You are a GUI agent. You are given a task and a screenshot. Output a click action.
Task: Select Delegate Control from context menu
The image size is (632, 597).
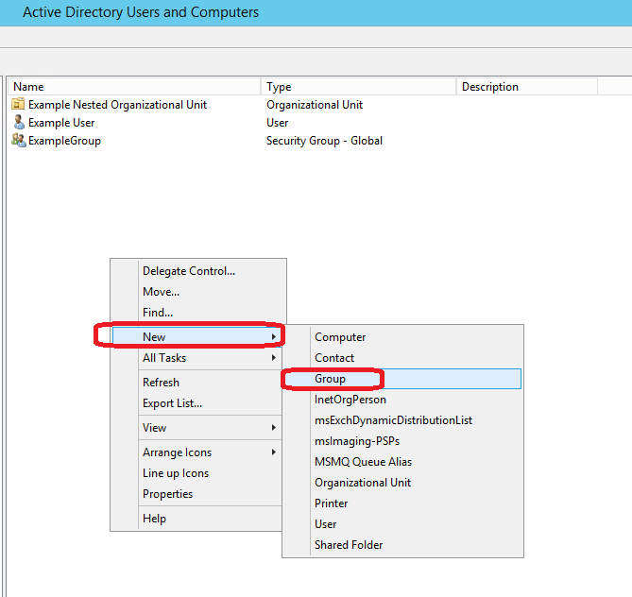click(x=188, y=271)
